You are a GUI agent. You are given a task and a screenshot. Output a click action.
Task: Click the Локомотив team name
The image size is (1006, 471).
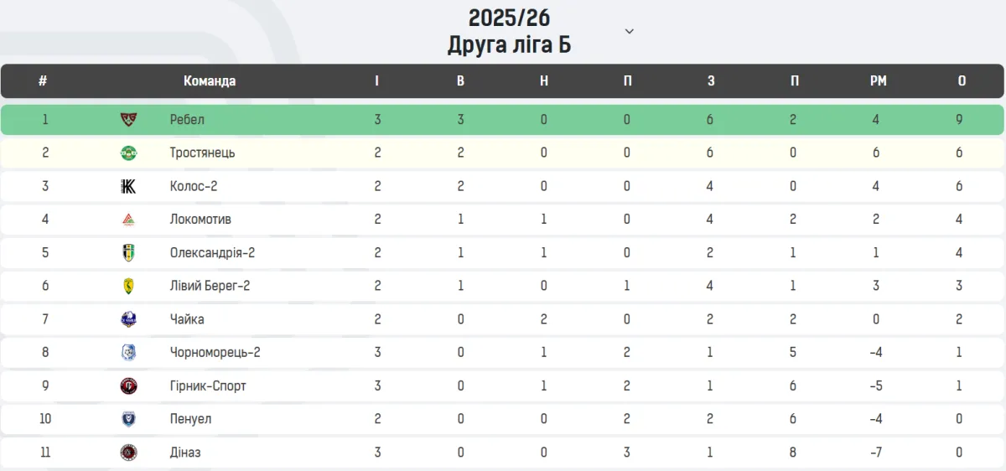pos(200,220)
